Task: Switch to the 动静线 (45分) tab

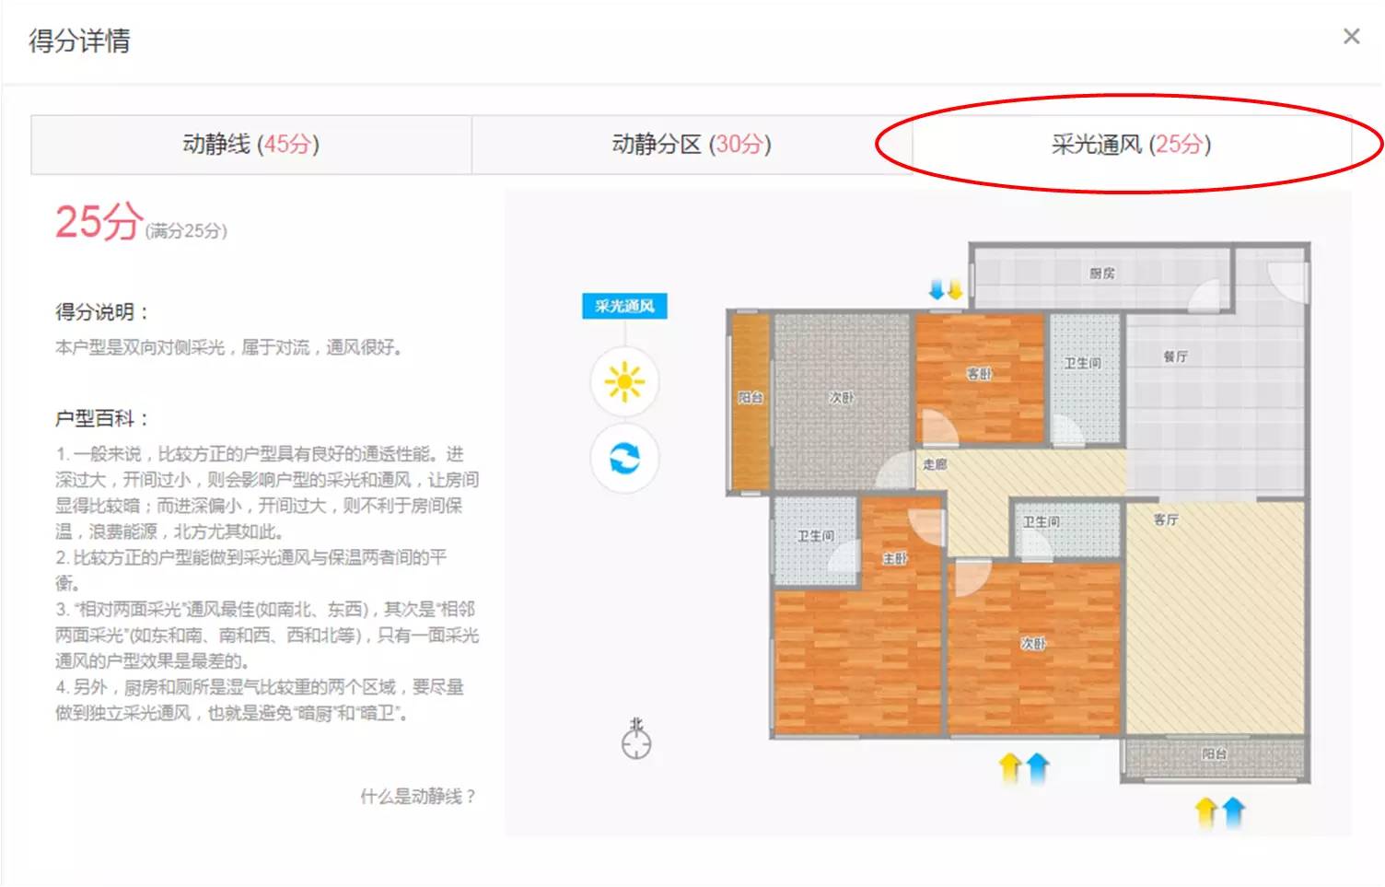Action: [x=251, y=145]
